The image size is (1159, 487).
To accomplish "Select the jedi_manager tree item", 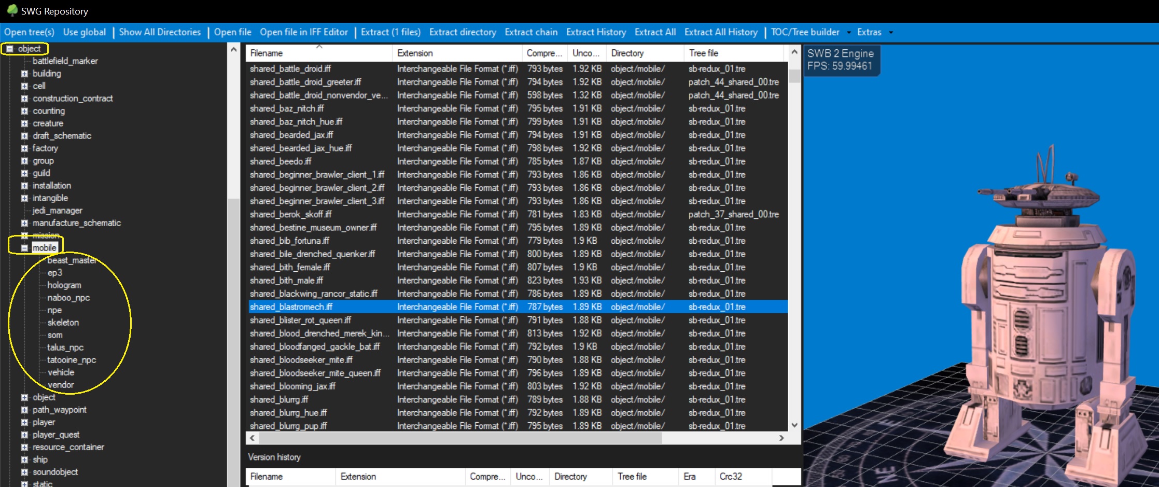I will 58,211.
